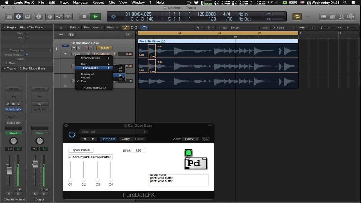Click Copy in plug-in window header
This screenshot has height=203, width=361.
point(126,139)
